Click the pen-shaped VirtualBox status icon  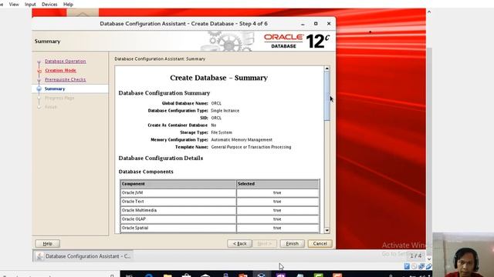(428, 266)
